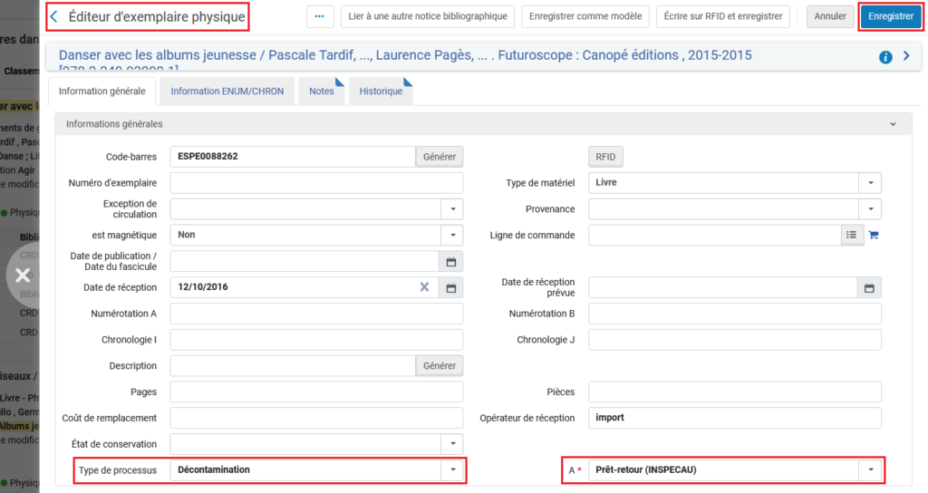Collapse the Informations générales section

(893, 124)
